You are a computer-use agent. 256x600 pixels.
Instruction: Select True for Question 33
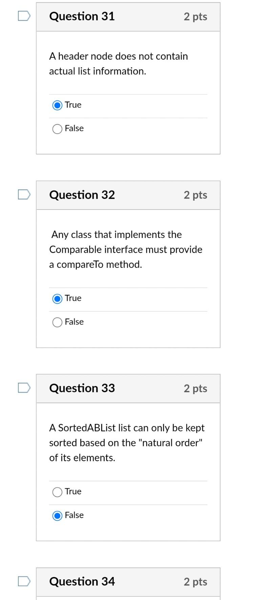57,492
